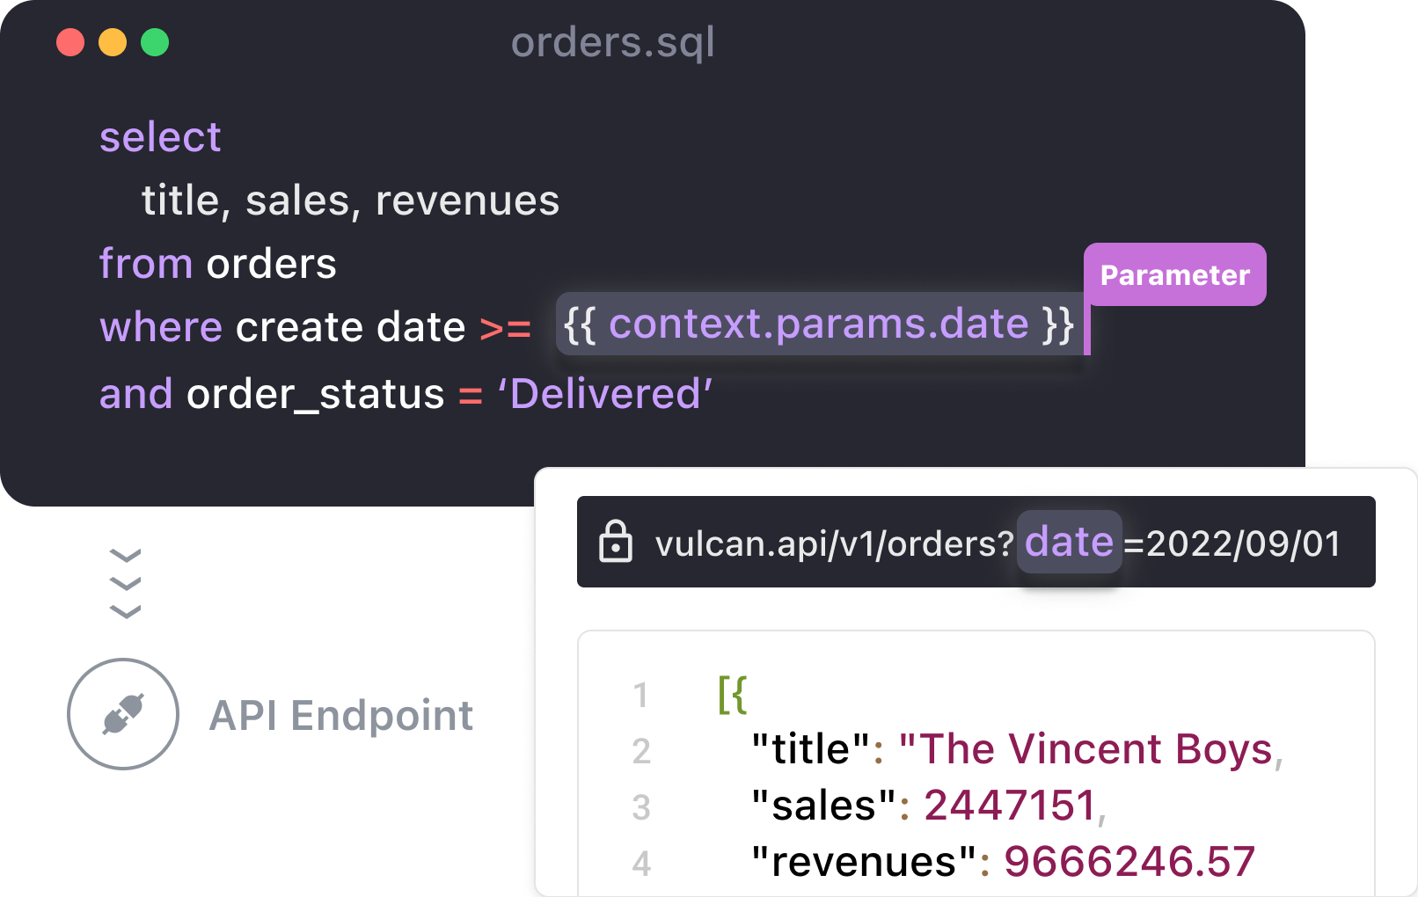Click the 2022/09/01 date value in URL
Image resolution: width=1418 pixels, height=897 pixels.
coord(1243,543)
